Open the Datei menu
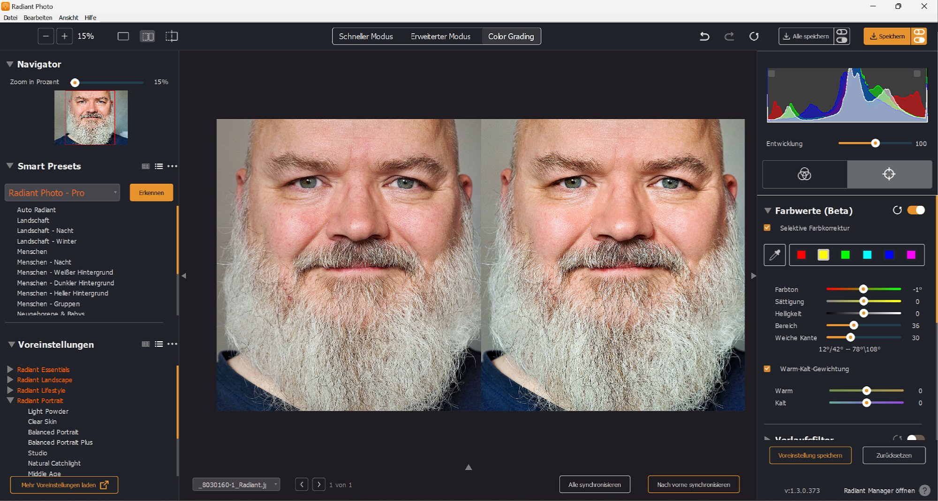 click(x=10, y=17)
